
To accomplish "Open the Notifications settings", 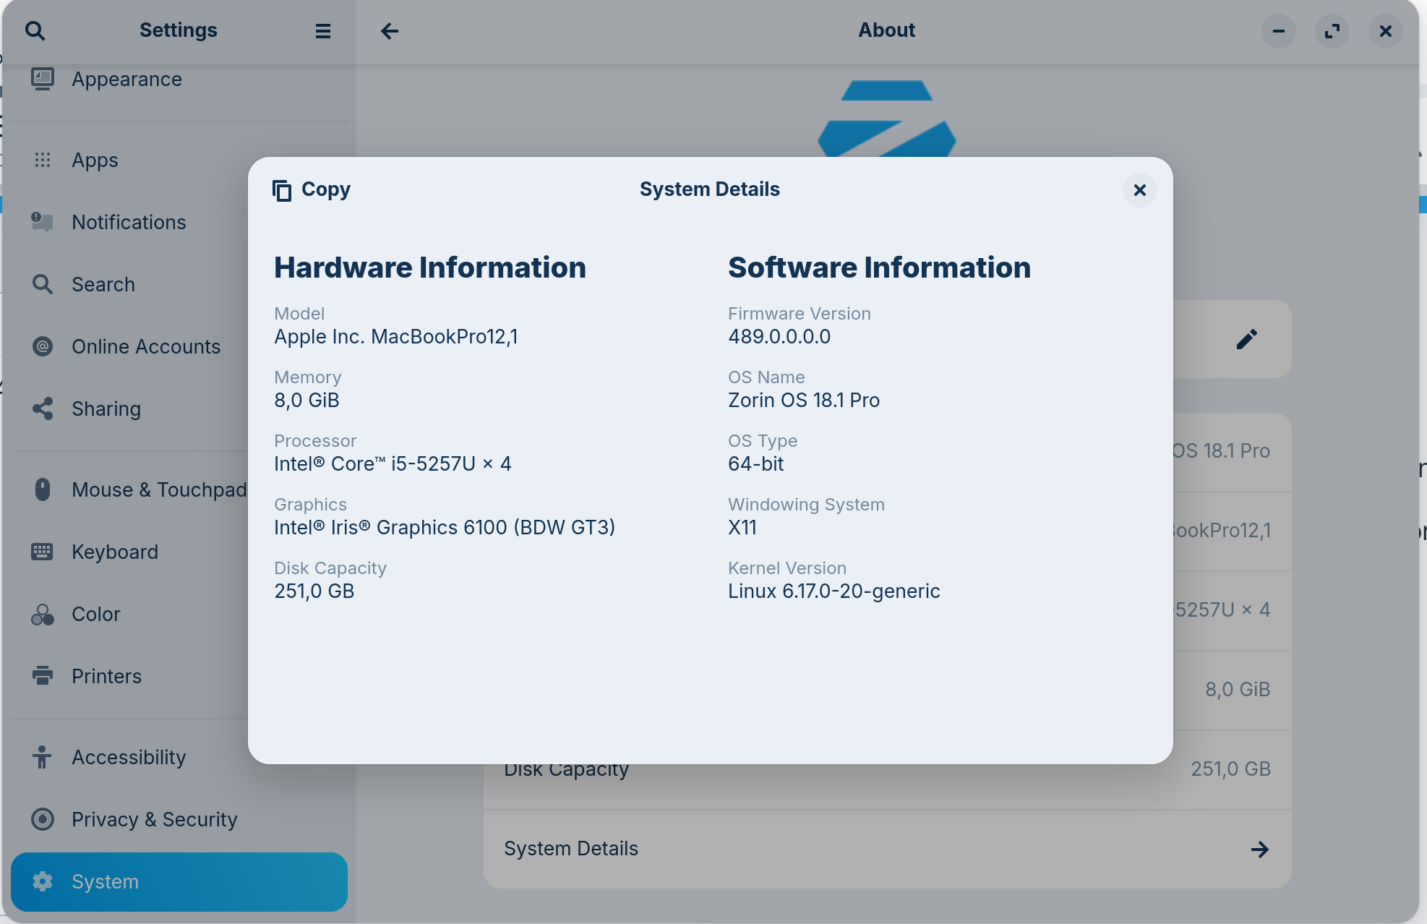I will tap(129, 222).
